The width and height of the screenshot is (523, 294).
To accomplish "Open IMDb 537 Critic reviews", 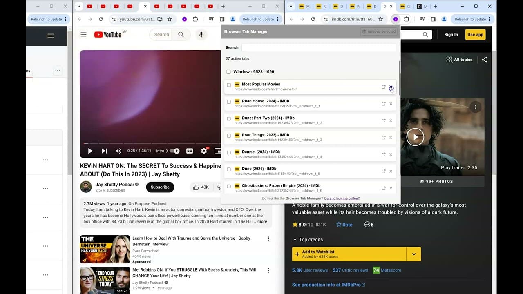I will click(x=350, y=270).
